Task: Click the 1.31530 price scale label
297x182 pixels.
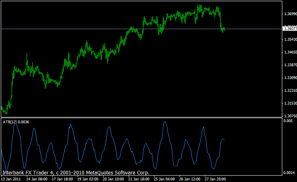Action: 290,103
